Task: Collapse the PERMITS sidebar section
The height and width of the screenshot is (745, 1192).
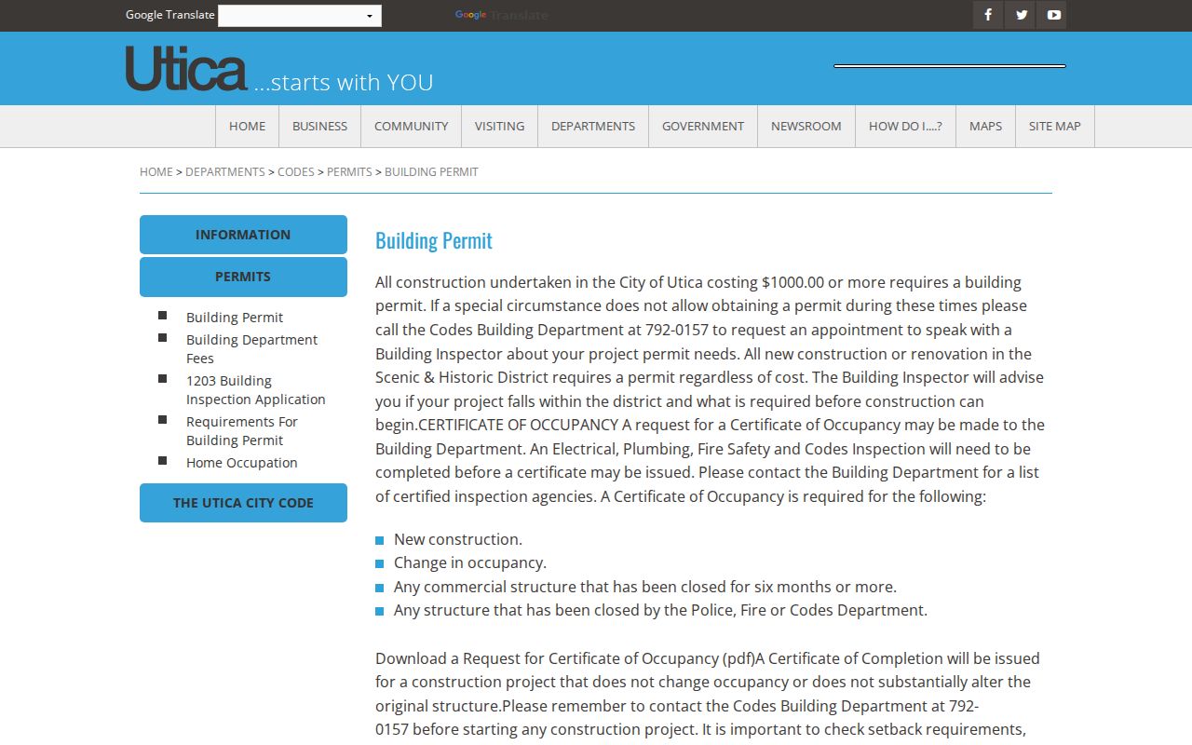Action: click(x=243, y=277)
